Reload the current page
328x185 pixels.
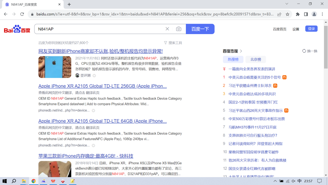[x=22, y=14]
